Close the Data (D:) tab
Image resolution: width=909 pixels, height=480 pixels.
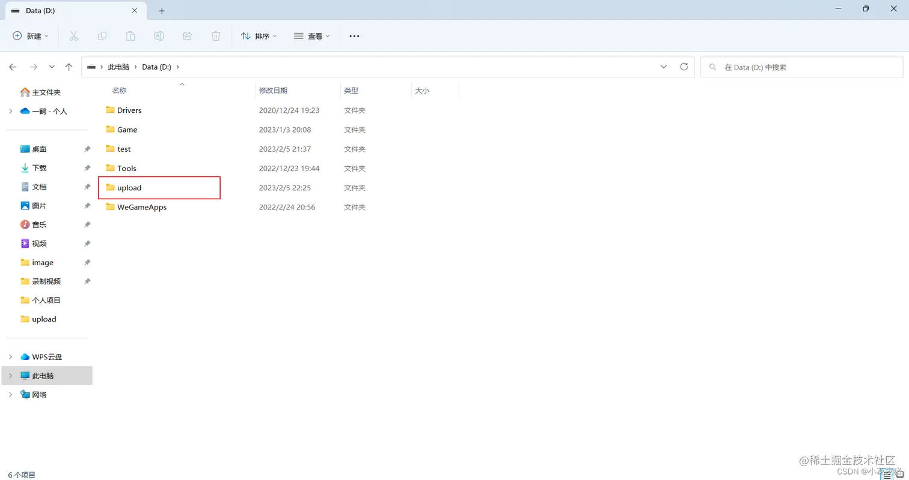click(x=135, y=10)
